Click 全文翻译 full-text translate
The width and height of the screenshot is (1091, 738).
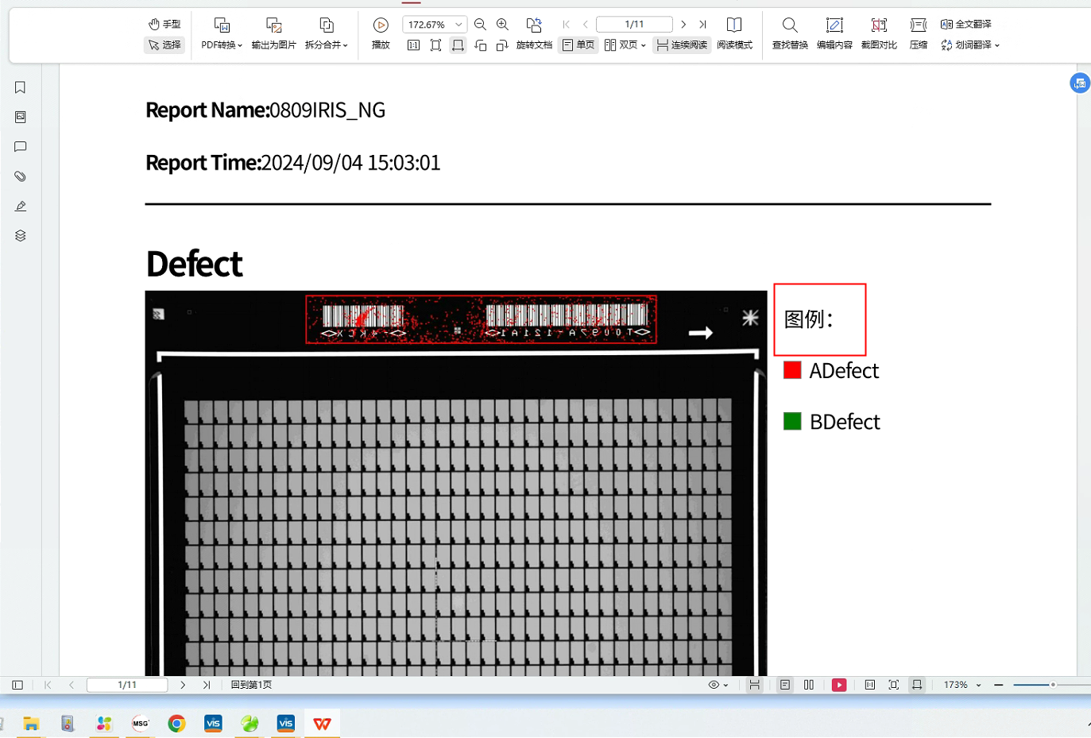pyautogui.click(x=965, y=24)
